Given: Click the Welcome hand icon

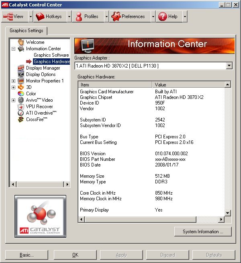Looking at the screenshot, I should (x=21, y=42).
